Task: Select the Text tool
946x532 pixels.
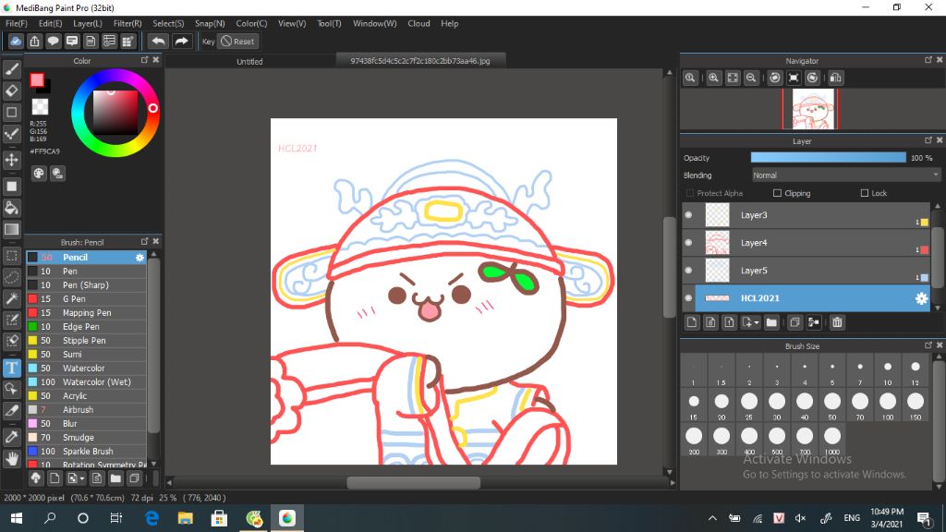Action: click(11, 368)
